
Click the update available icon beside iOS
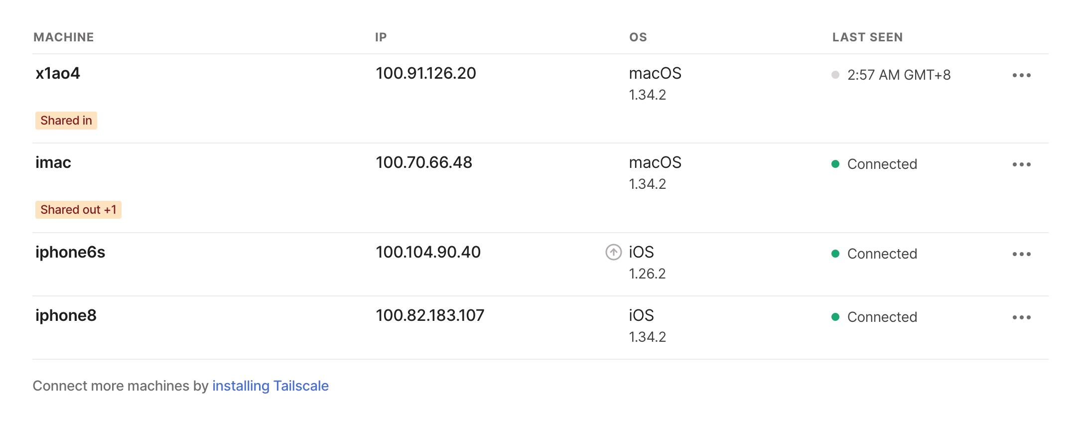coord(613,253)
